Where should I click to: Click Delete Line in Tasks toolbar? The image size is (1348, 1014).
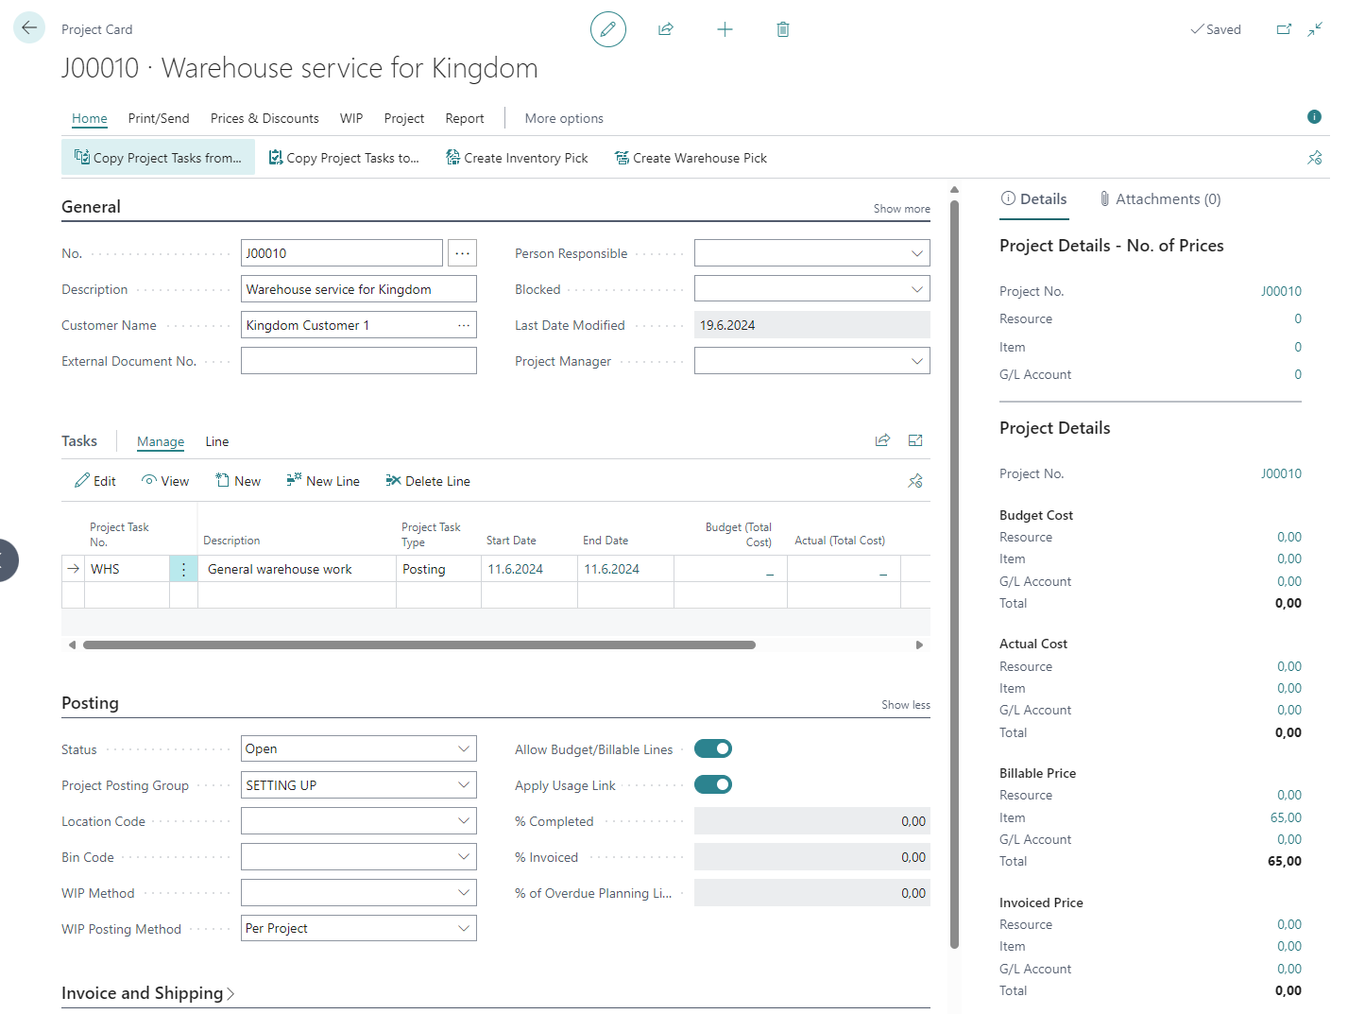(428, 481)
